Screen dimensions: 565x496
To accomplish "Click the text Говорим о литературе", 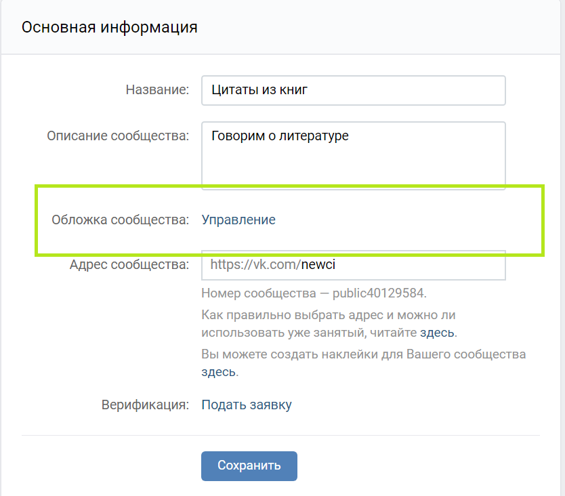I will coord(280,136).
